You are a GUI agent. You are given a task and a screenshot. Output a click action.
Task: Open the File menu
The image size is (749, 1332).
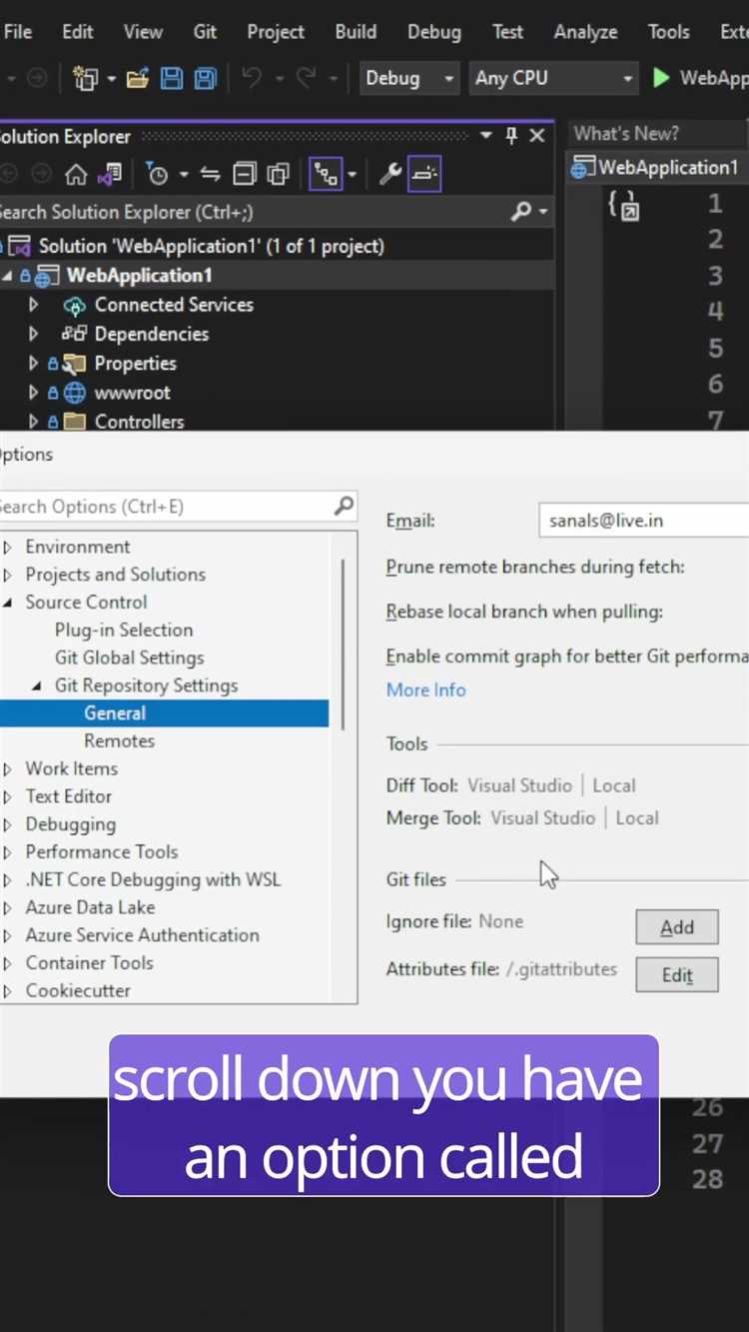click(x=18, y=31)
